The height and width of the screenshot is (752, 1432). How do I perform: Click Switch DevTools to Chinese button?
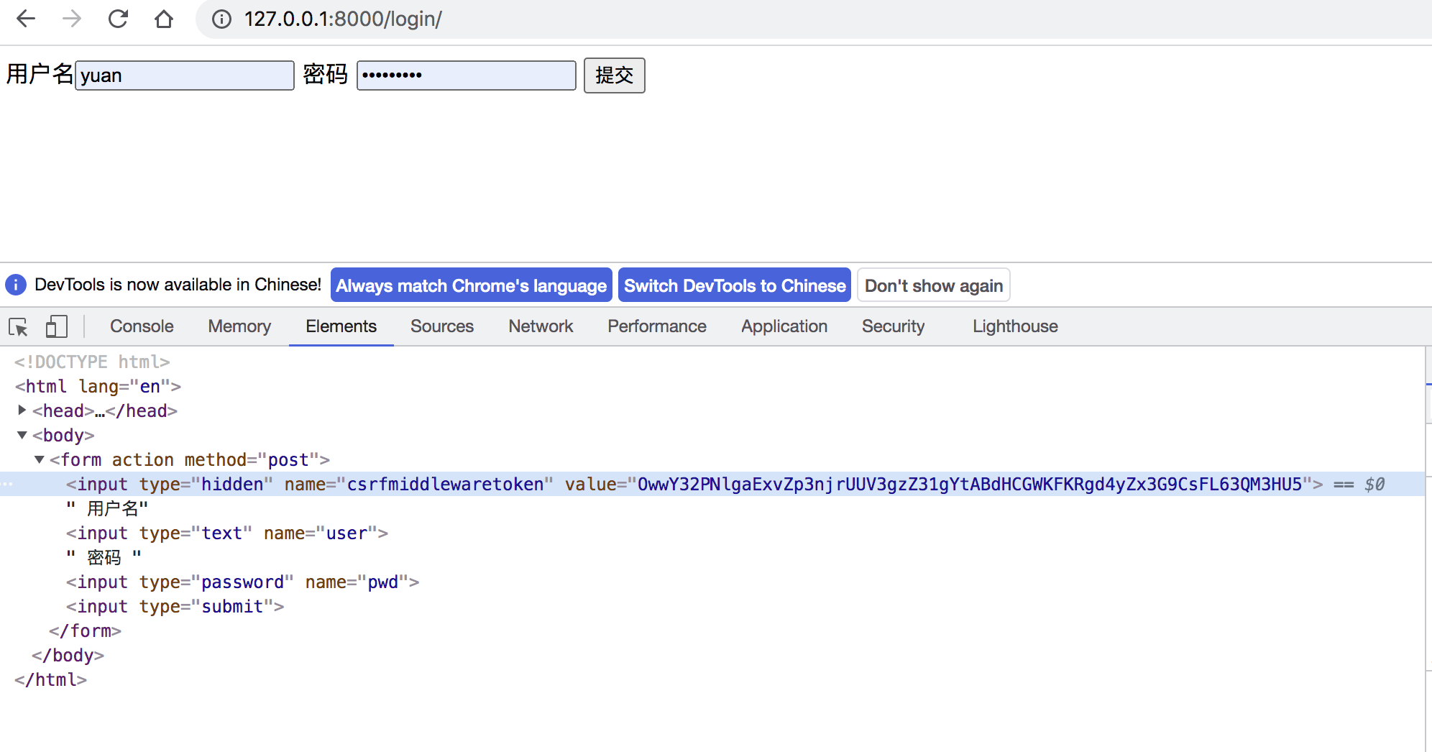point(735,285)
